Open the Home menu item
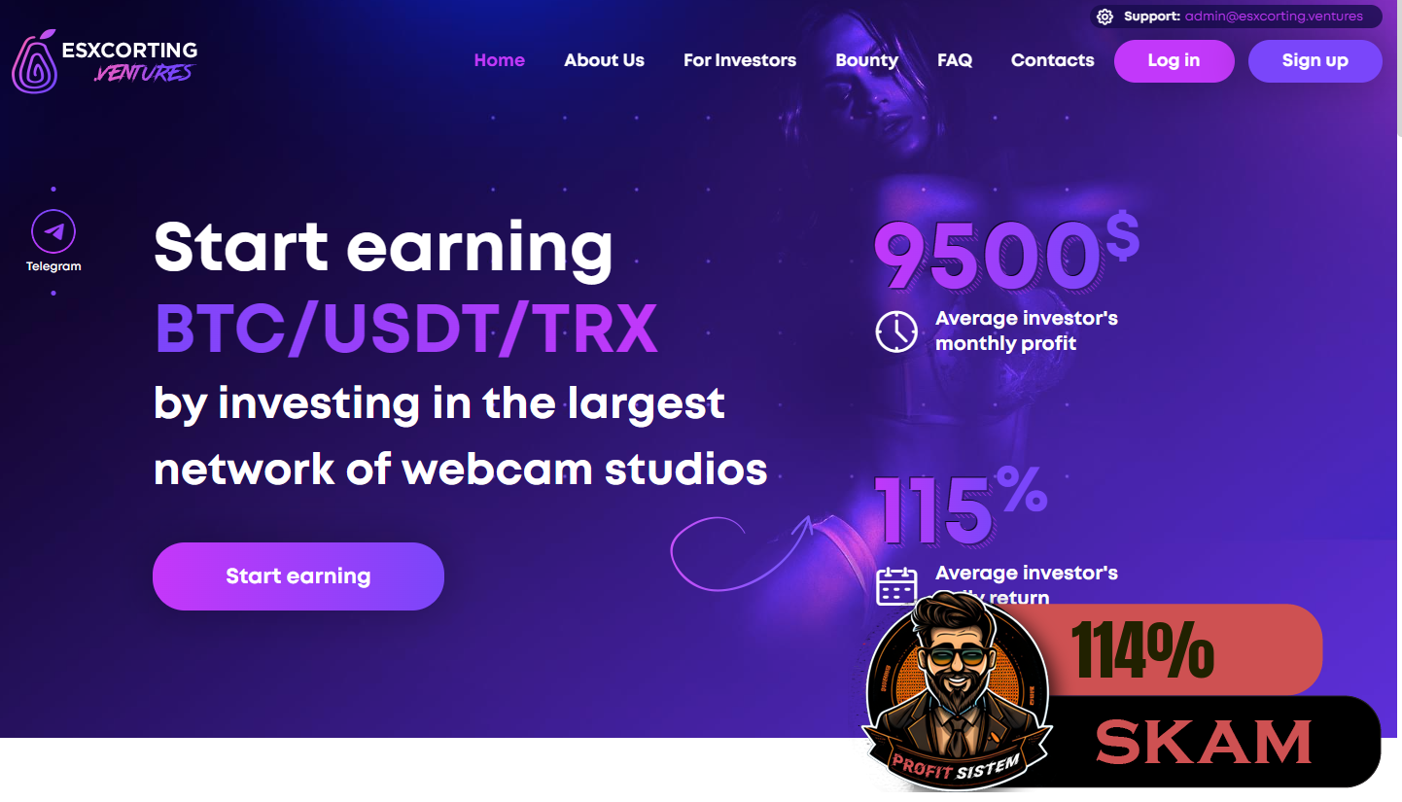Image resolution: width=1402 pixels, height=802 pixels. [499, 60]
